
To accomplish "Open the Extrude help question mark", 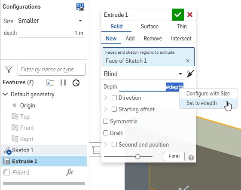I will click(x=191, y=158).
